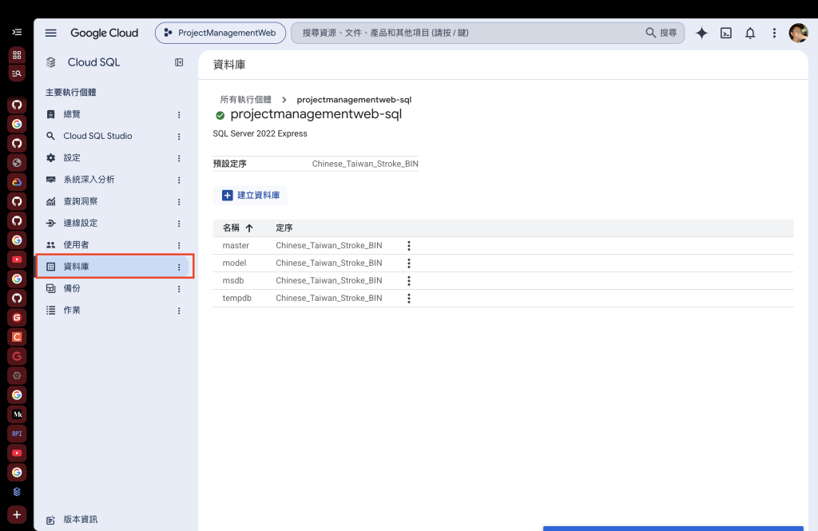Click Chinese_Taiwan_Stroke_BIN default collation value
Screen dimensions: 818x531
pos(365,164)
